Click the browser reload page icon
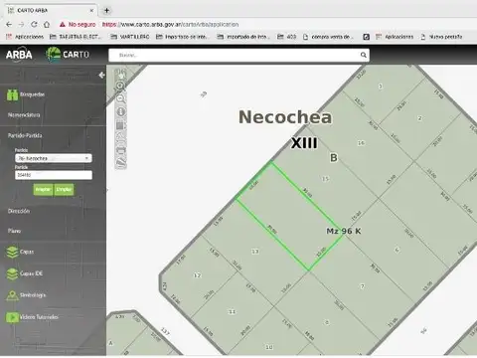 pos(34,24)
